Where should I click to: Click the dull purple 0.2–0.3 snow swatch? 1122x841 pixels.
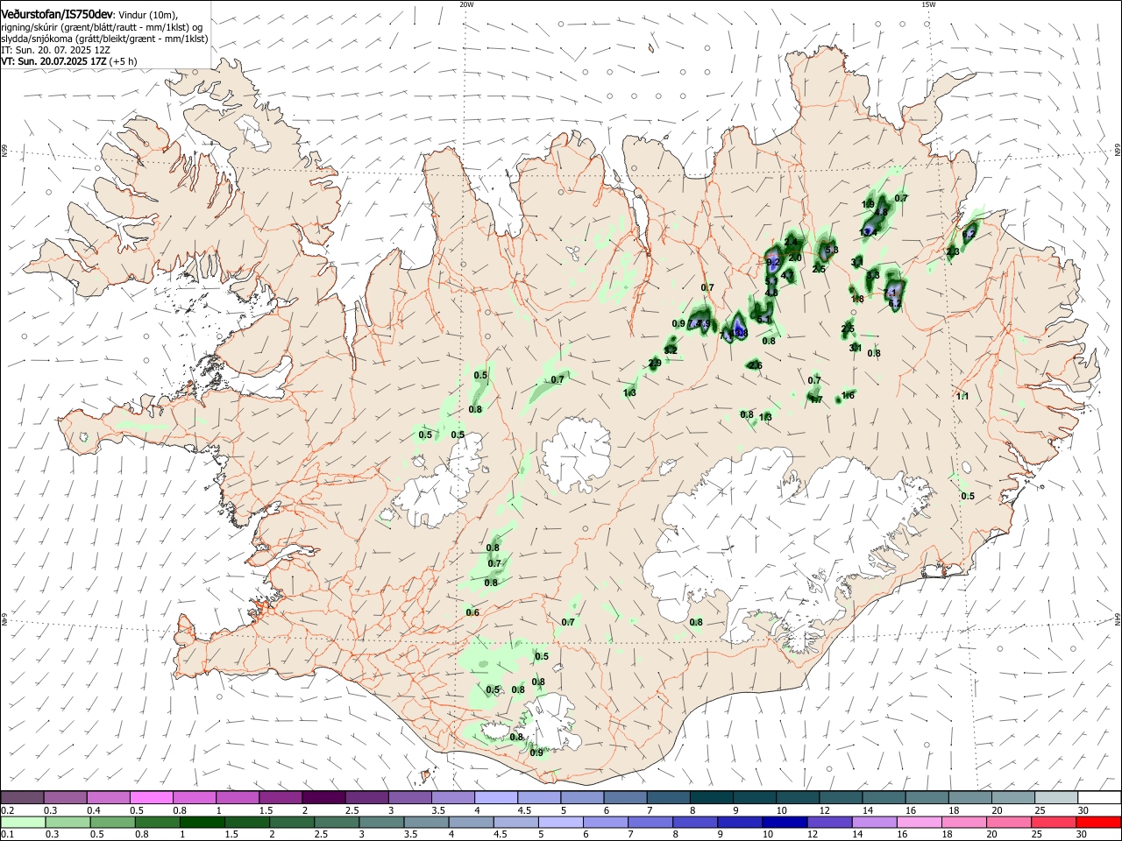[22, 797]
